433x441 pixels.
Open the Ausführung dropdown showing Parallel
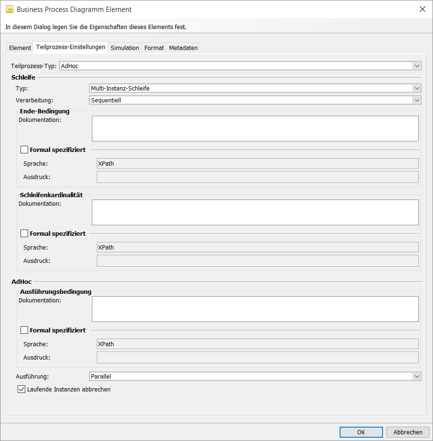click(417, 376)
